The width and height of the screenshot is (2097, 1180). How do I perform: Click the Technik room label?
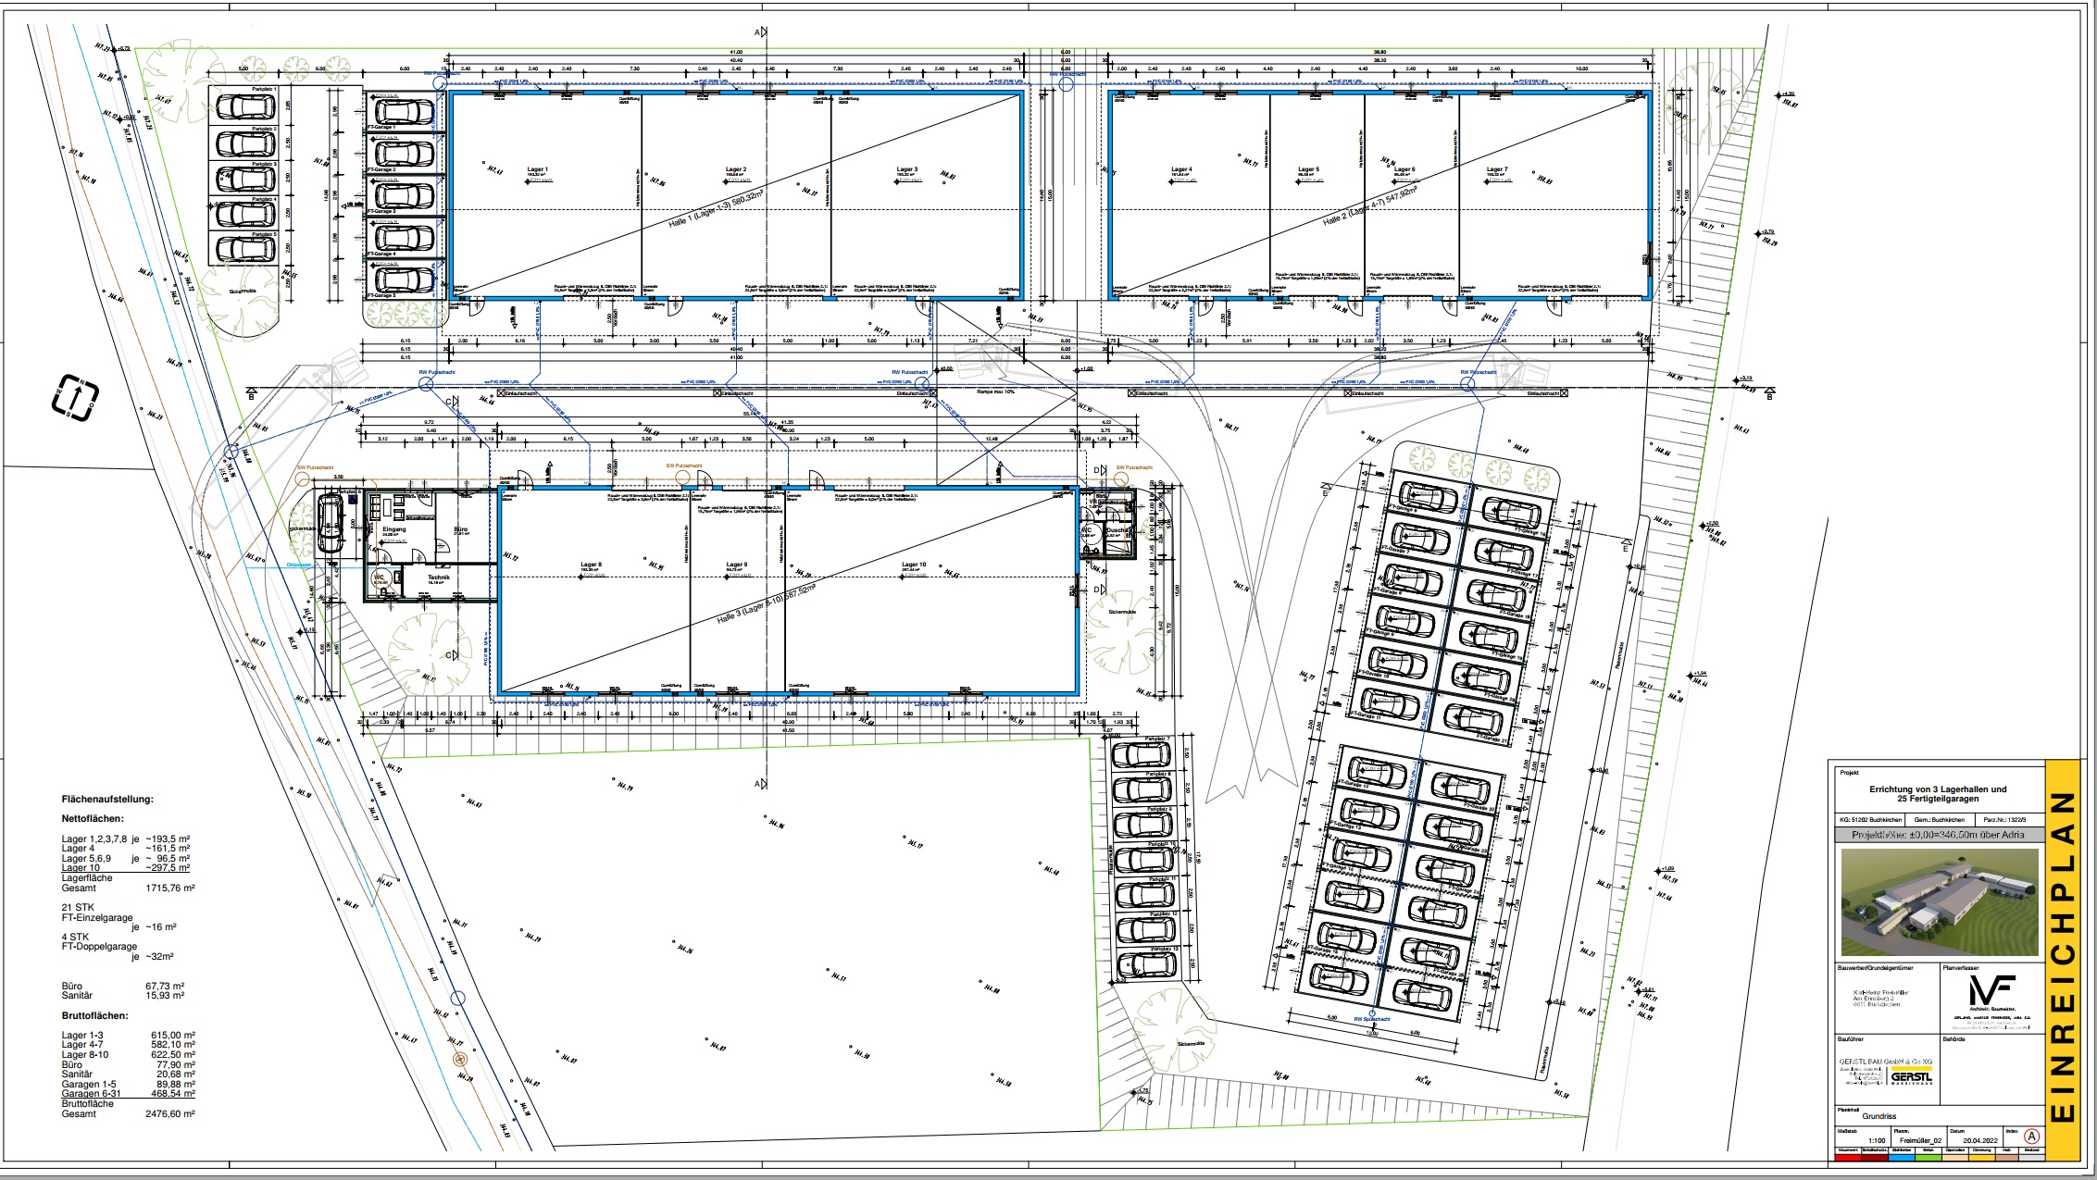click(438, 578)
